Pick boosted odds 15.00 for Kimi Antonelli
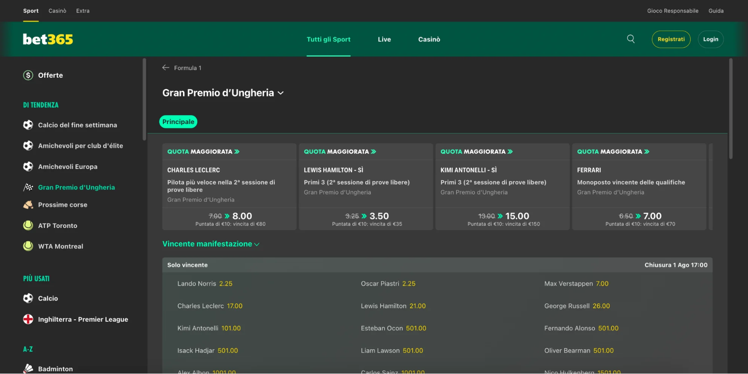The width and height of the screenshot is (748, 374). (x=517, y=216)
